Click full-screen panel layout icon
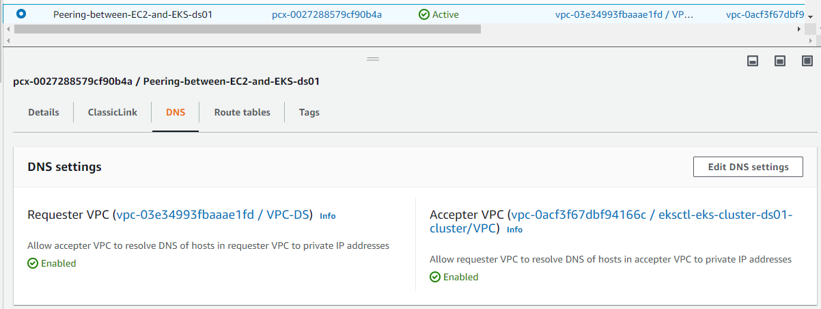Image resolution: width=821 pixels, height=309 pixels. [807, 61]
